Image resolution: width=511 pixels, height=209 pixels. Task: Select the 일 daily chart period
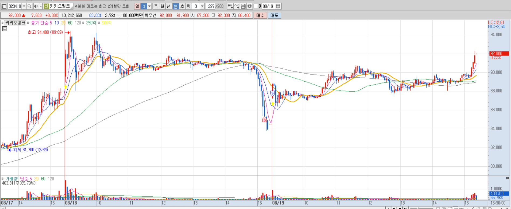(137, 6)
